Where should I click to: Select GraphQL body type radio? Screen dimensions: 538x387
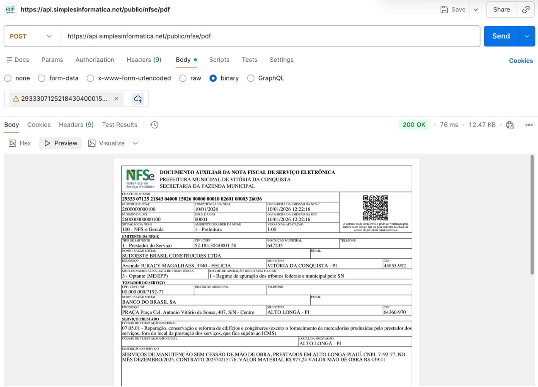point(251,78)
